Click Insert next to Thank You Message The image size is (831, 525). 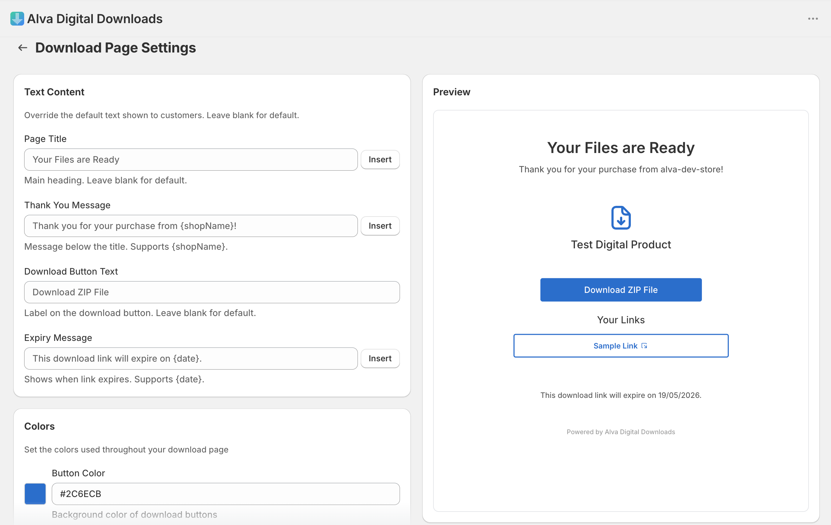click(x=380, y=226)
